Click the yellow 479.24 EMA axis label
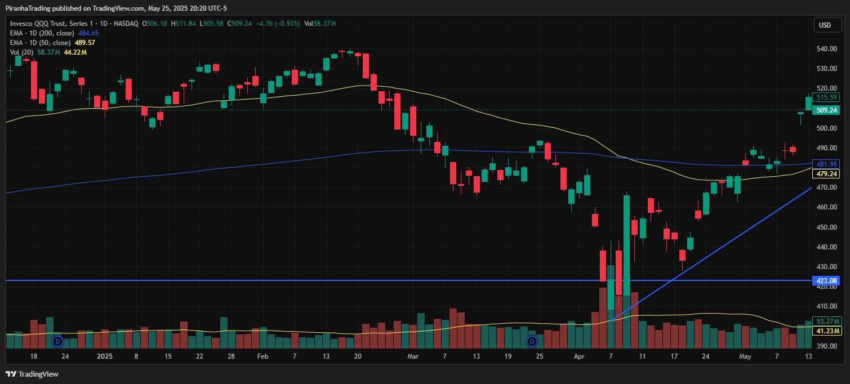The image size is (850, 384). 827,174
